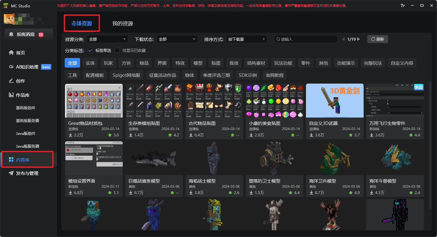Image resolution: width=437 pixels, height=237 pixels.
Task: Filter by 结构素材 tag
Action: [x=256, y=63]
